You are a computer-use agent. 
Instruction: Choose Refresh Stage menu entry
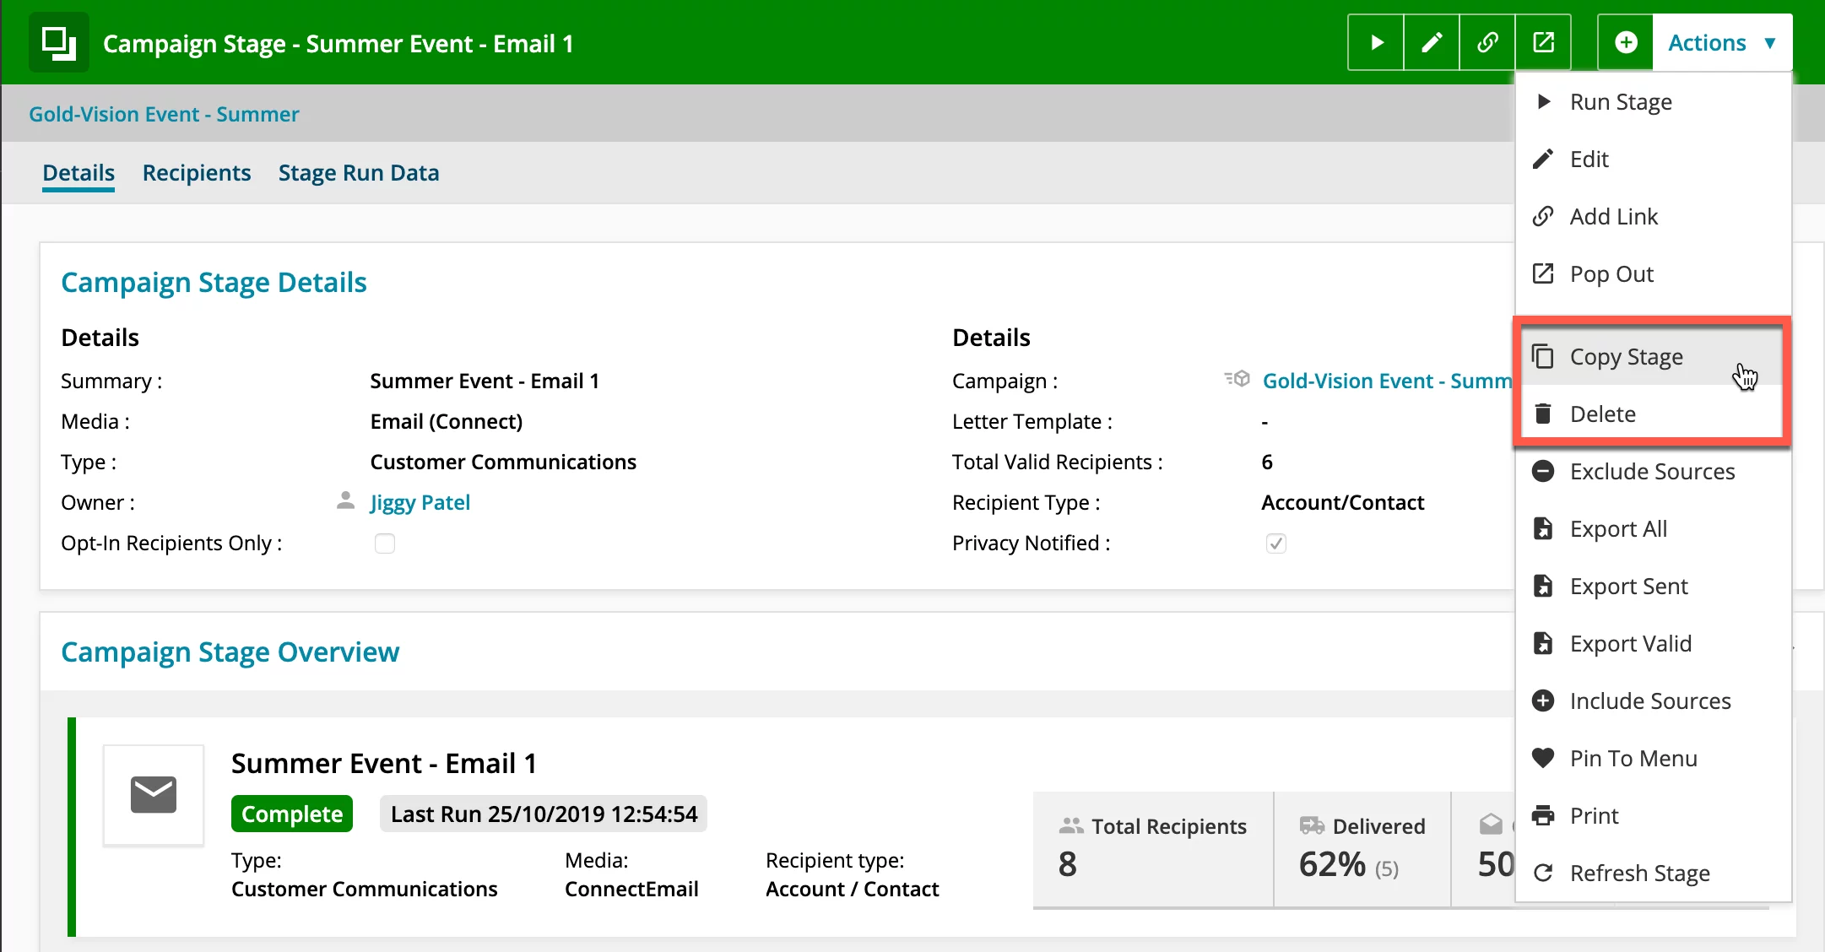point(1653,874)
